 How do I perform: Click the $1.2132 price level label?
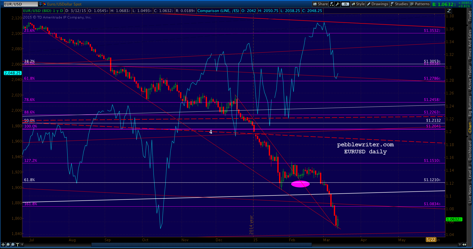(x=433, y=120)
